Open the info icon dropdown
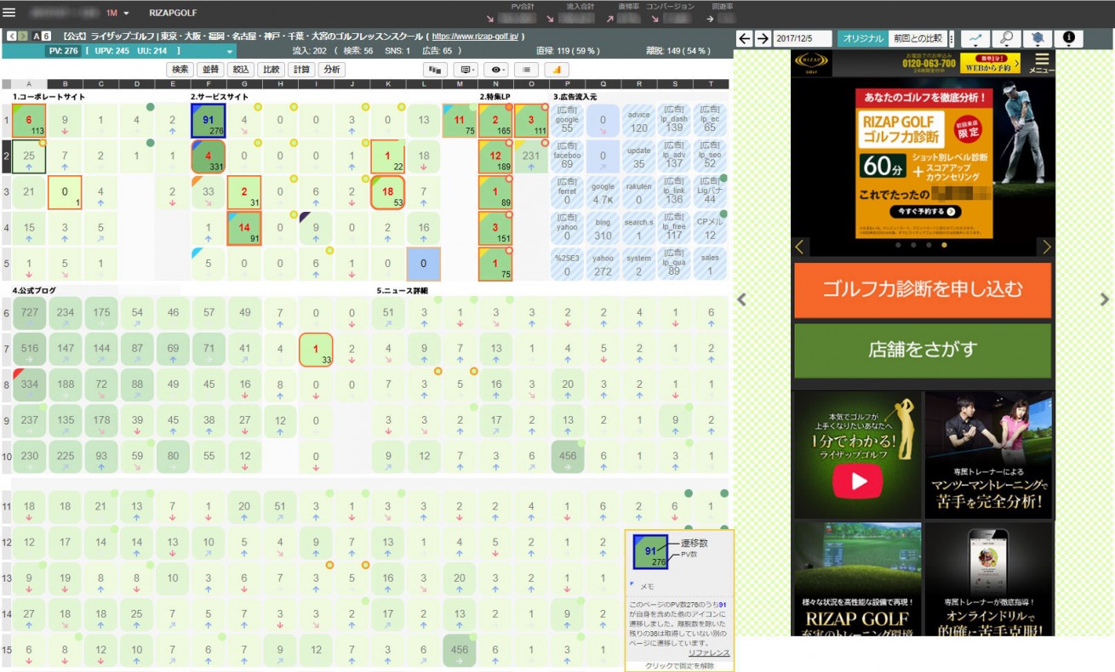The height and width of the screenshot is (672, 1115). (1069, 38)
